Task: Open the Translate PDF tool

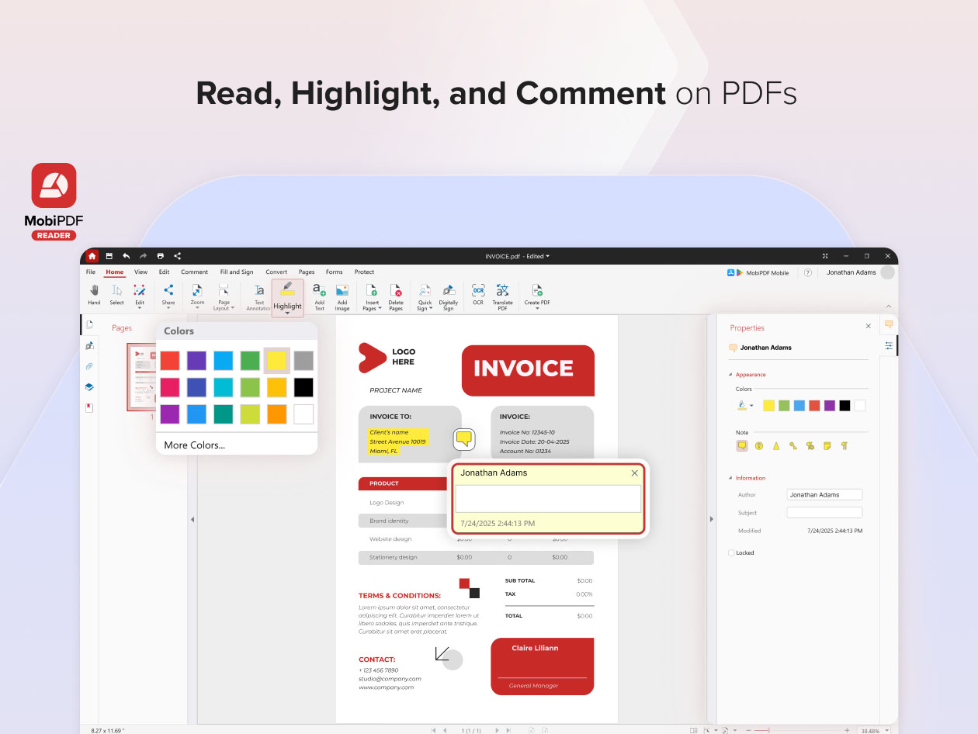Action: pyautogui.click(x=502, y=293)
